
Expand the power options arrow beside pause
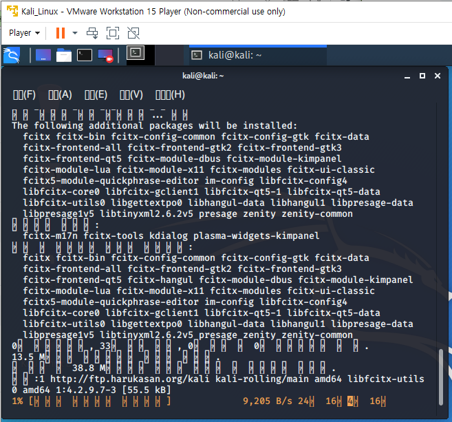(x=75, y=33)
